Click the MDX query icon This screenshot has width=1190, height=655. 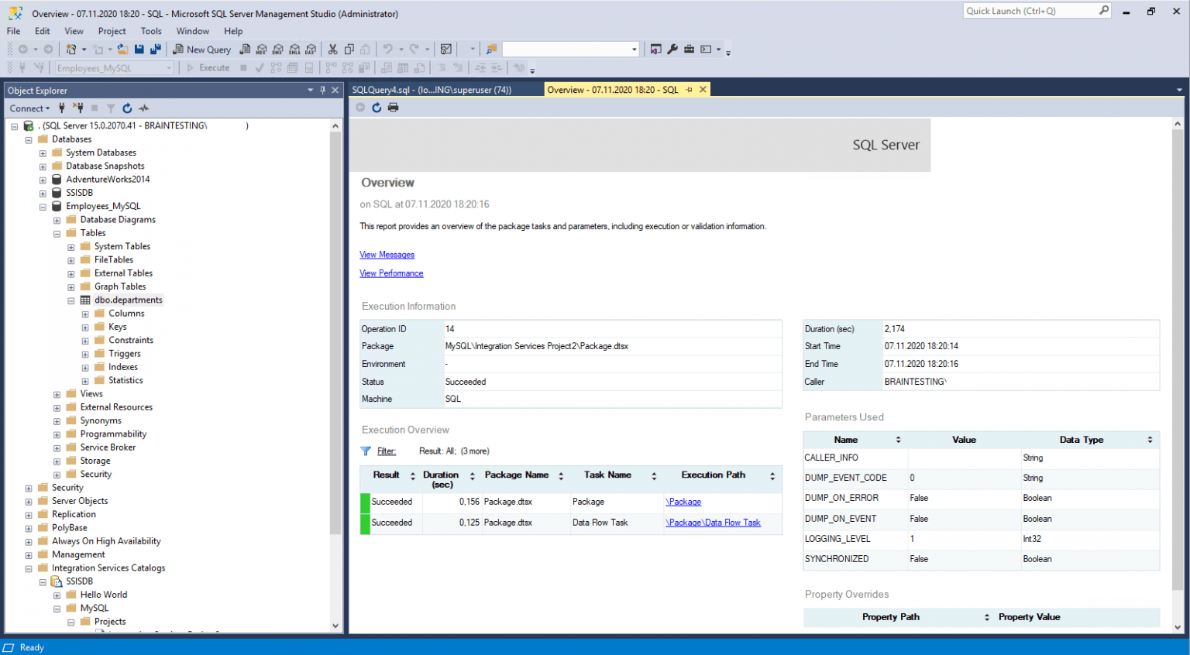coord(262,50)
